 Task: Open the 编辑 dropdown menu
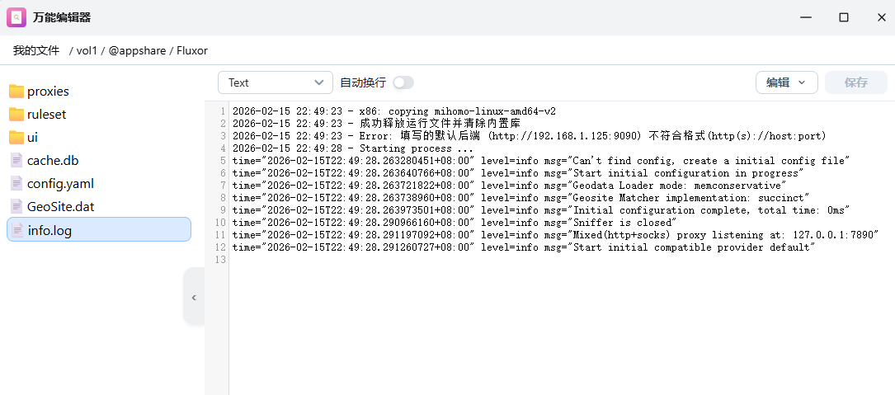(787, 82)
